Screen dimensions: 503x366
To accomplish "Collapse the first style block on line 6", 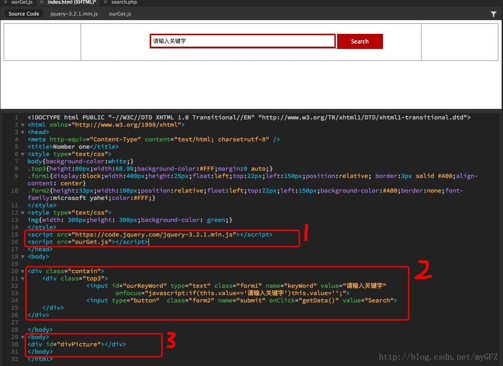I will [x=22, y=154].
